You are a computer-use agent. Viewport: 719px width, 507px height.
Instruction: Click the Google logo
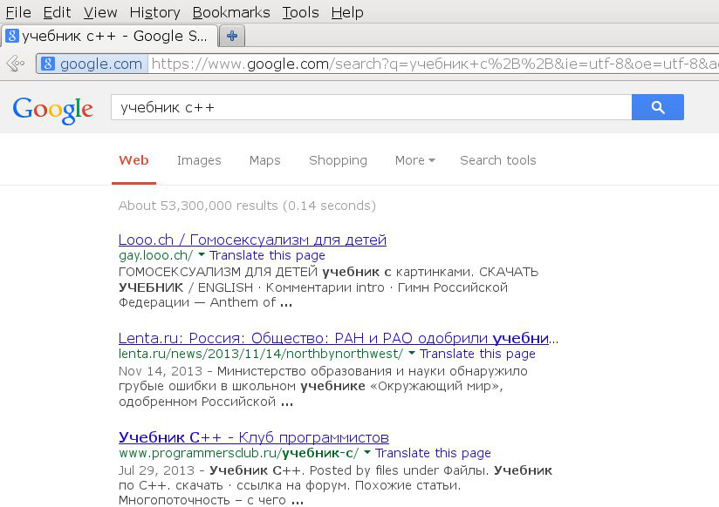(x=52, y=111)
